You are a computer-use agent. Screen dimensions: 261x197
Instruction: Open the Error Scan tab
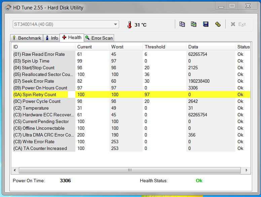pos(99,38)
